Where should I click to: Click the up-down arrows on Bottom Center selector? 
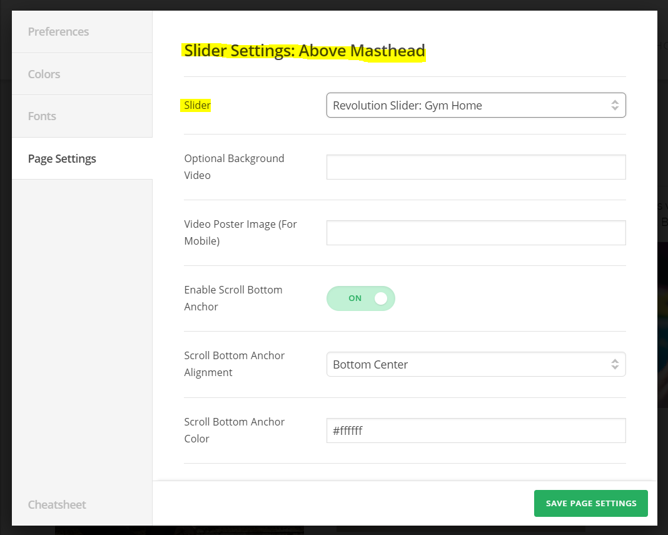coord(615,365)
